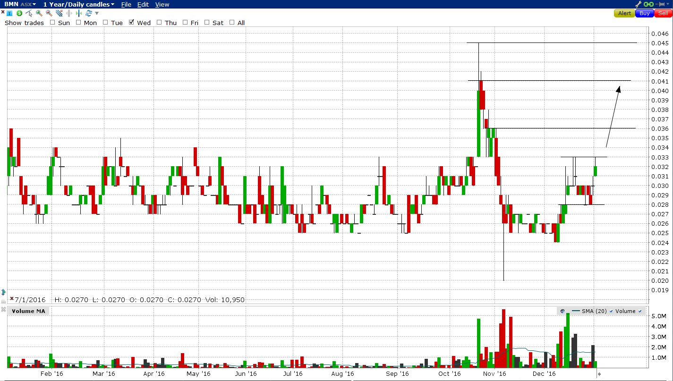Select the trendline drawing tool

[x=59, y=13]
